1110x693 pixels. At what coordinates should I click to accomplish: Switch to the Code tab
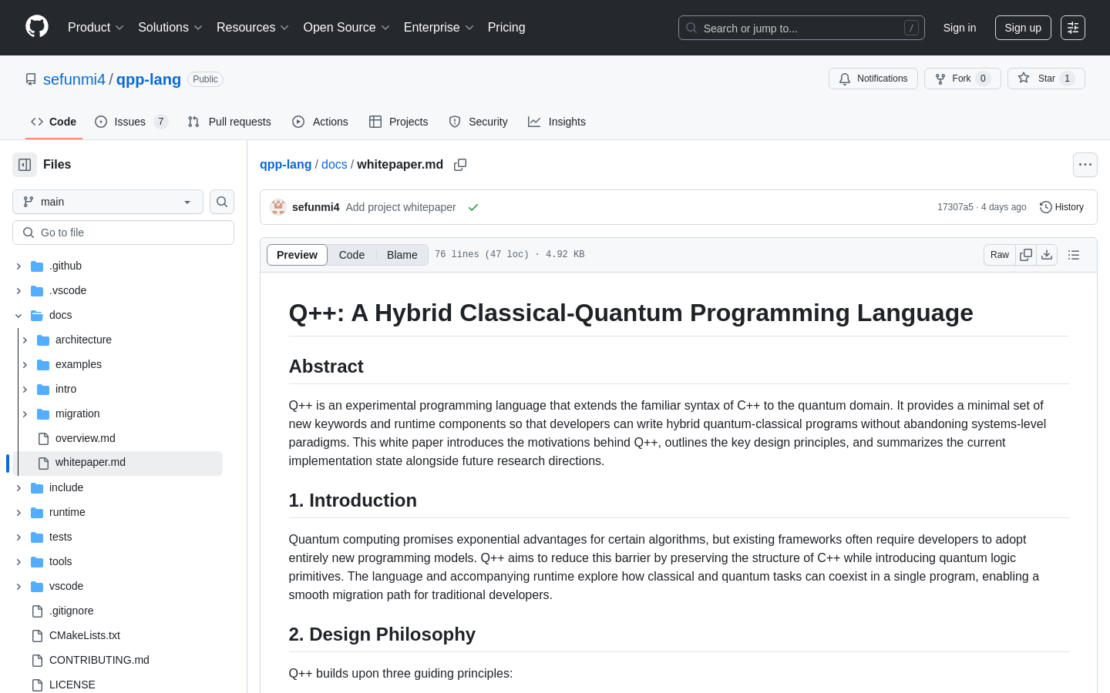pos(54,122)
